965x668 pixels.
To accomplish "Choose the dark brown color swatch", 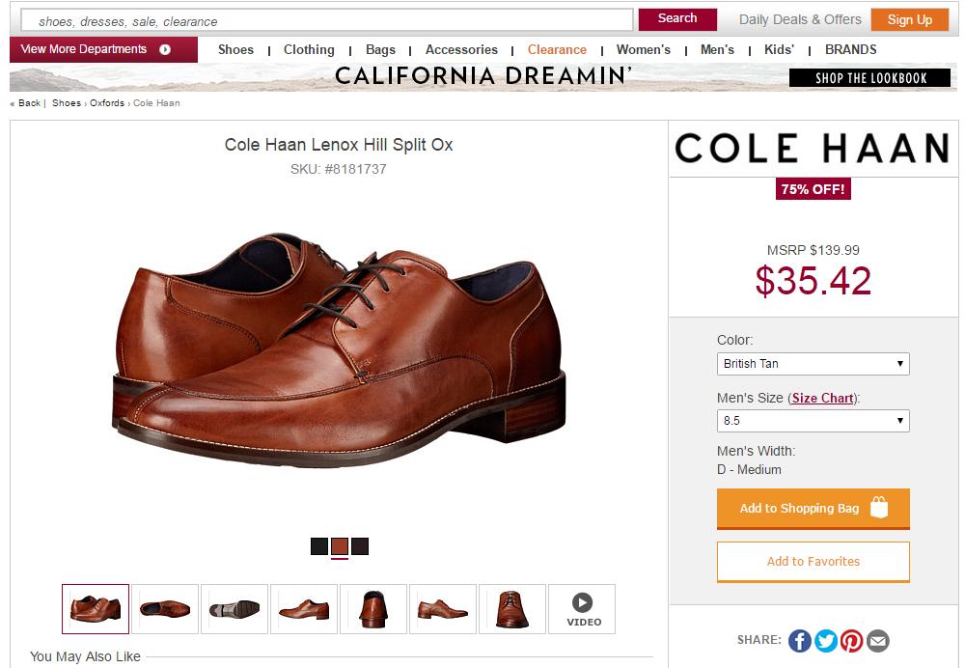I will 360,546.
